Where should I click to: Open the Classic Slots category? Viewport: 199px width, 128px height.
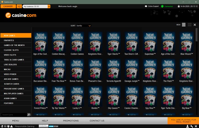point(16,50)
